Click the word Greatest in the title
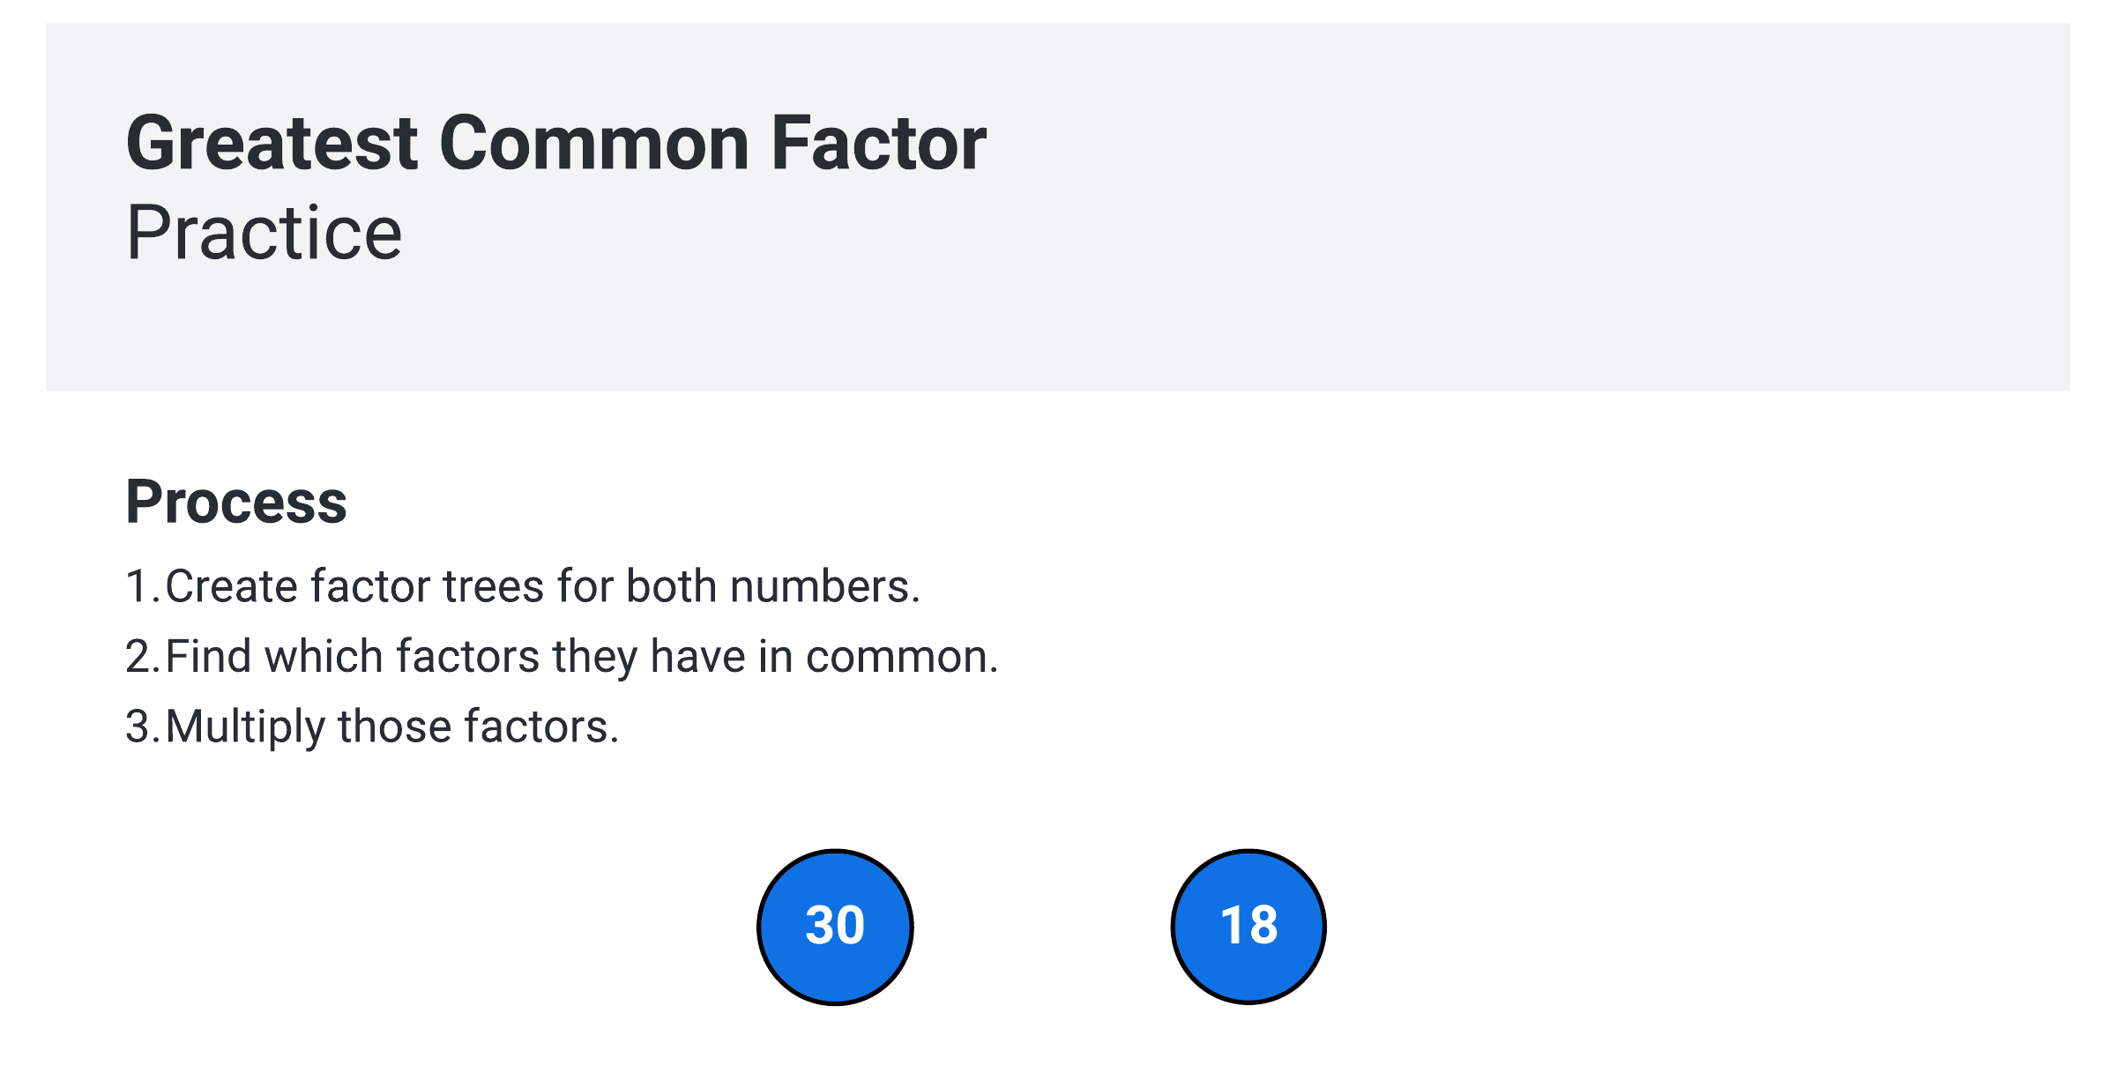This screenshot has width=2116, height=1073. (x=272, y=143)
